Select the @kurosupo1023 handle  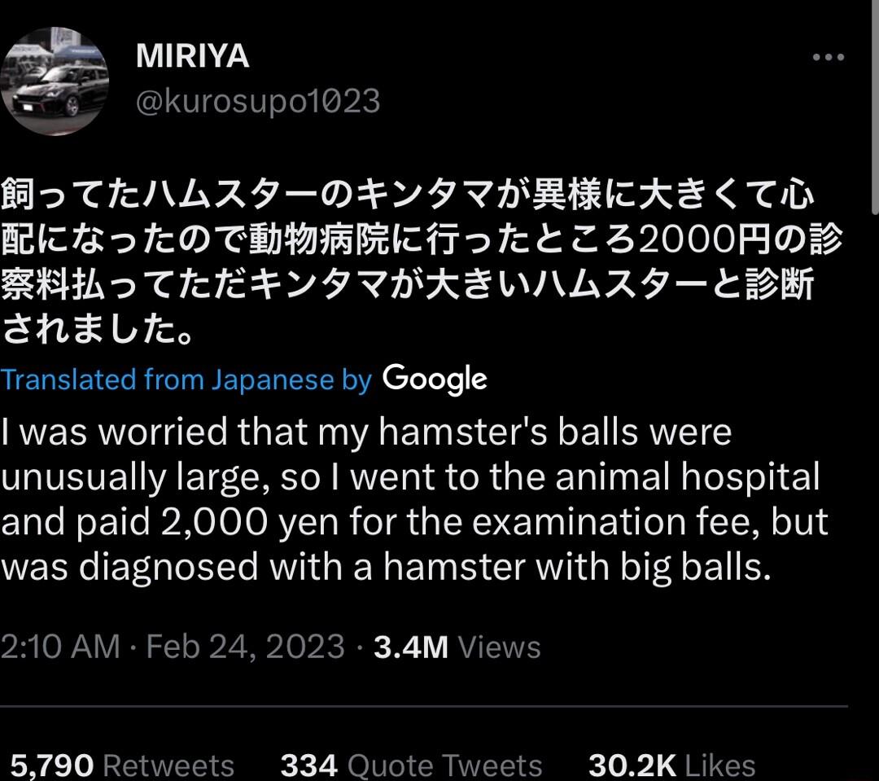pyautogui.click(x=256, y=101)
